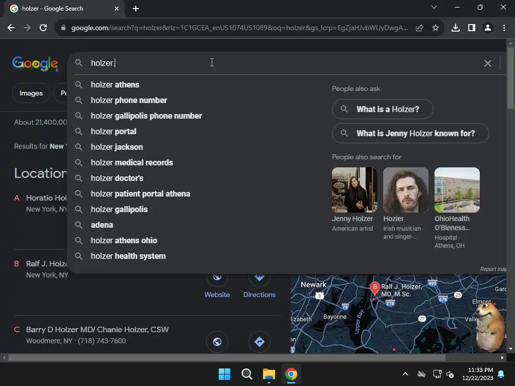Viewport: 515px width, 386px height.
Task: Bookmark this tab with the star
Action: click(x=436, y=28)
